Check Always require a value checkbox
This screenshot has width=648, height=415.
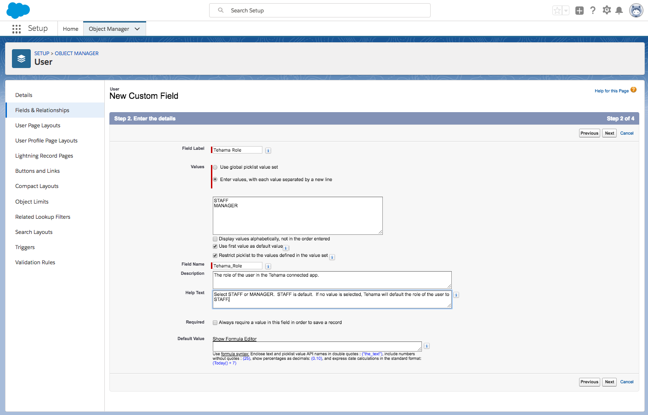coord(215,323)
